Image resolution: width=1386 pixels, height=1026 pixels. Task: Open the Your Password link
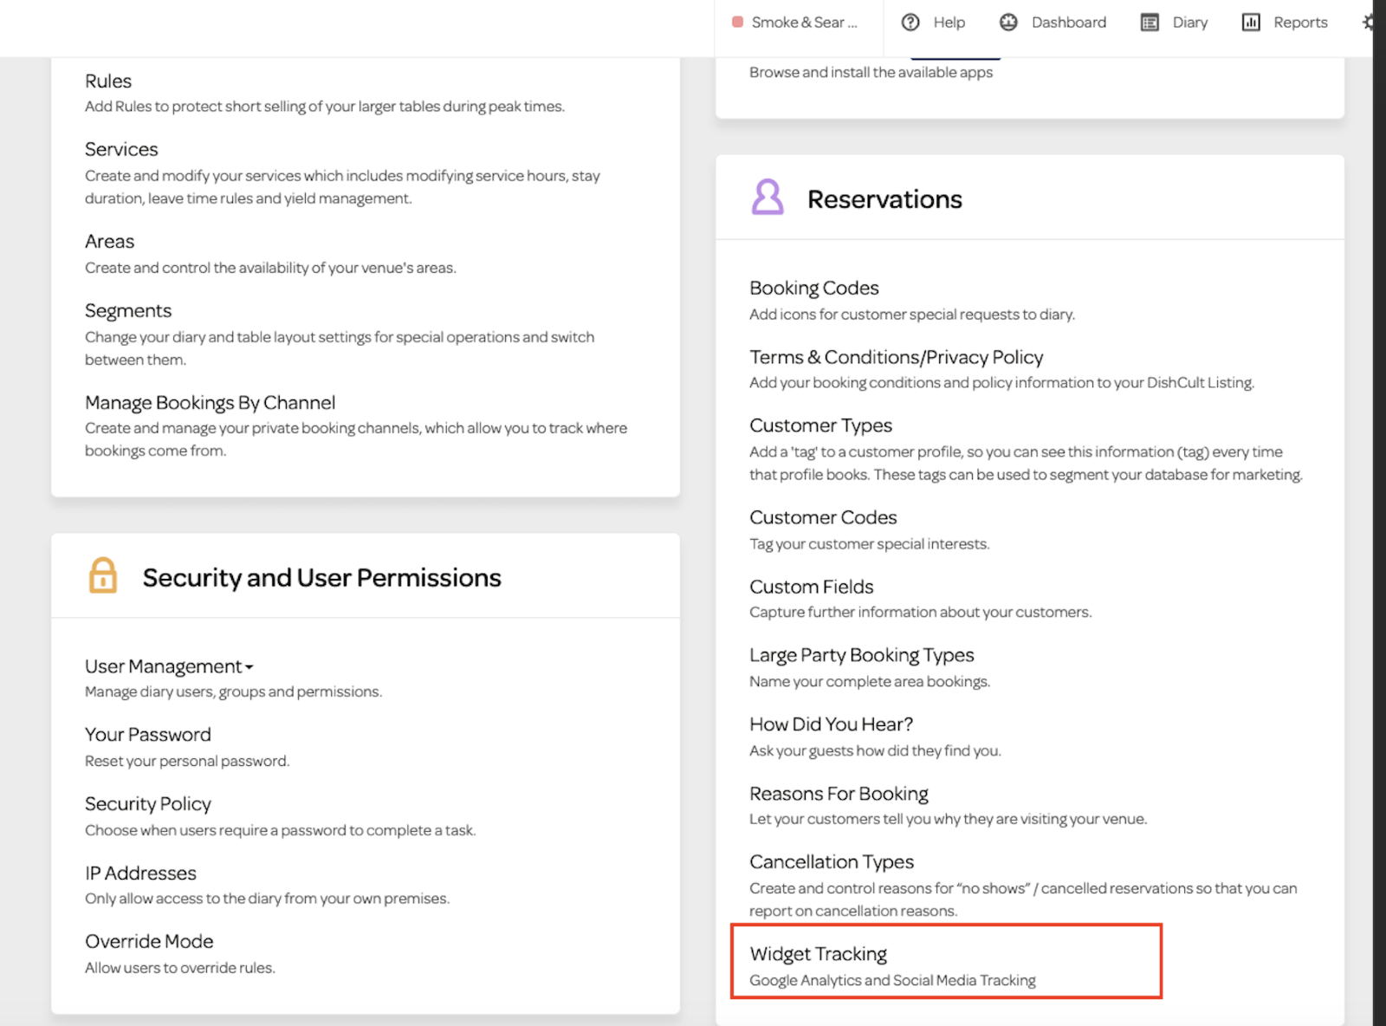coord(148,735)
